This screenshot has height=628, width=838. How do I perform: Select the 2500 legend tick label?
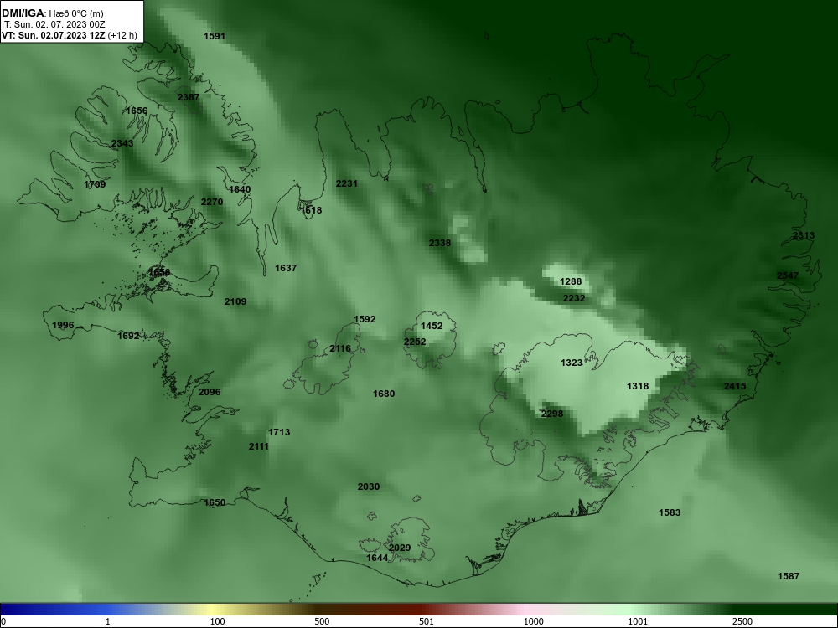[742, 622]
